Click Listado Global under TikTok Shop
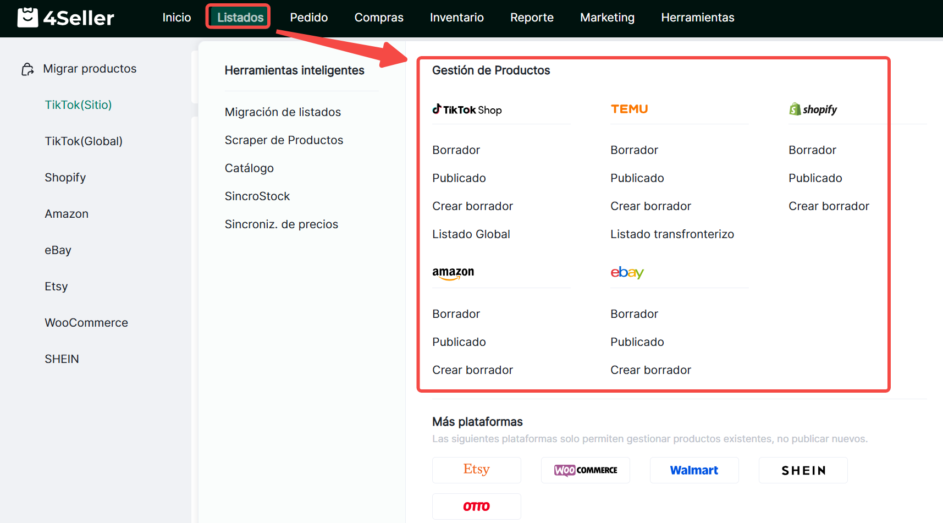943x523 pixels. point(471,234)
